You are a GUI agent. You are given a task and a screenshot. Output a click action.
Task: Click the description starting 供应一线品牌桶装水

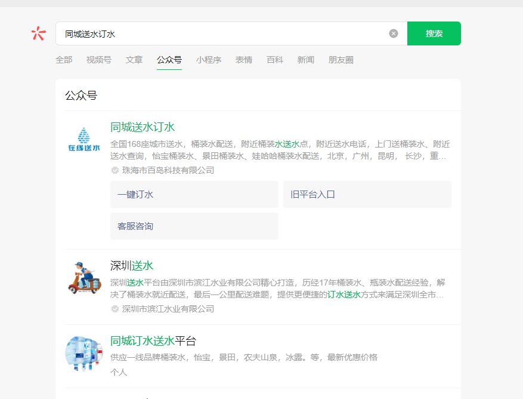244,357
